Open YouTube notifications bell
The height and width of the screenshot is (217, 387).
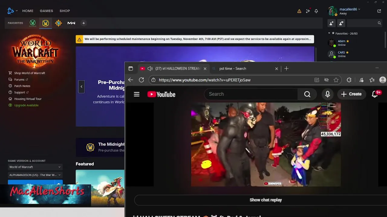pyautogui.click(x=375, y=94)
